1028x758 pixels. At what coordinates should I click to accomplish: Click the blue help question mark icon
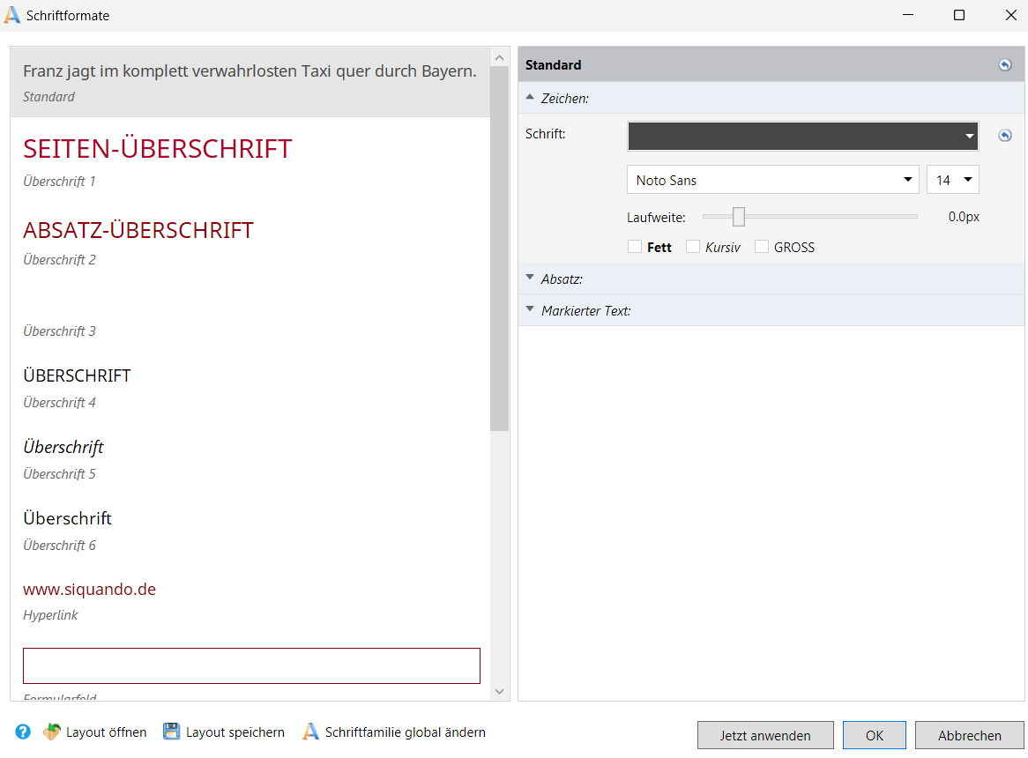(23, 732)
